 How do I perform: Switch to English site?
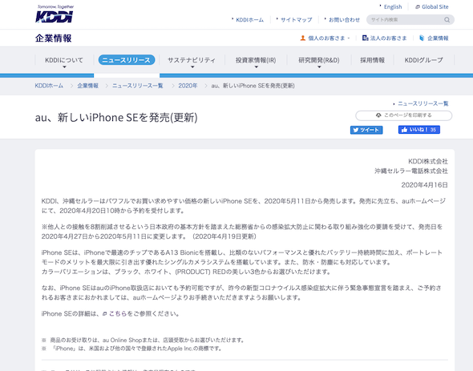coord(393,7)
